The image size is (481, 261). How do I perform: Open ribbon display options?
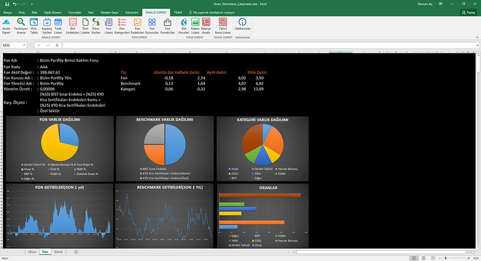point(441,4)
